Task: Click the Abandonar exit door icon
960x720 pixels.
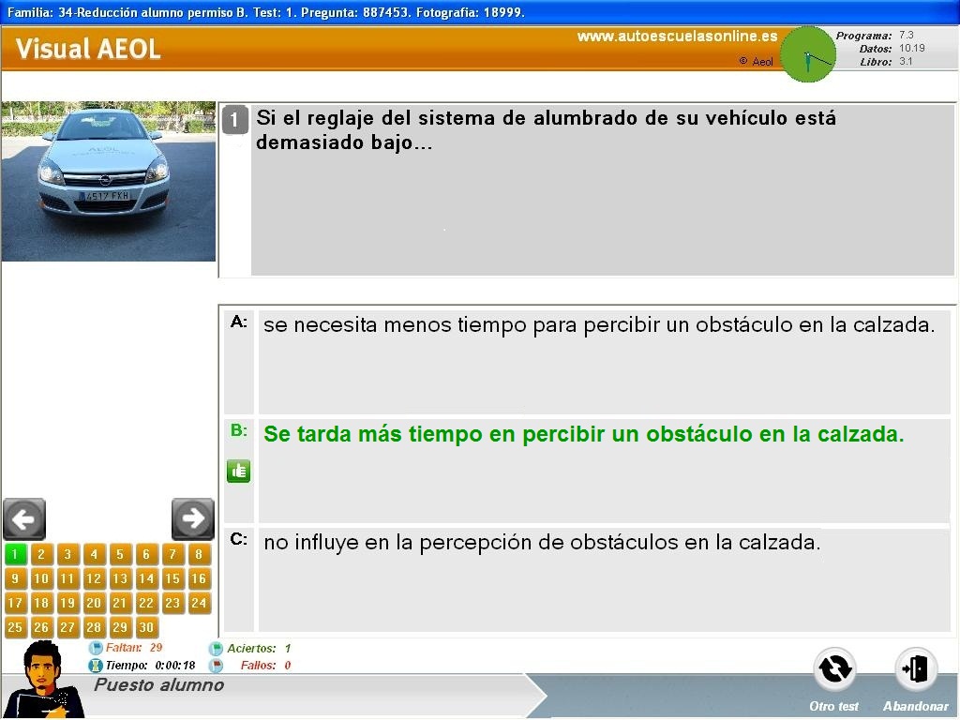Action: pyautogui.click(x=915, y=669)
